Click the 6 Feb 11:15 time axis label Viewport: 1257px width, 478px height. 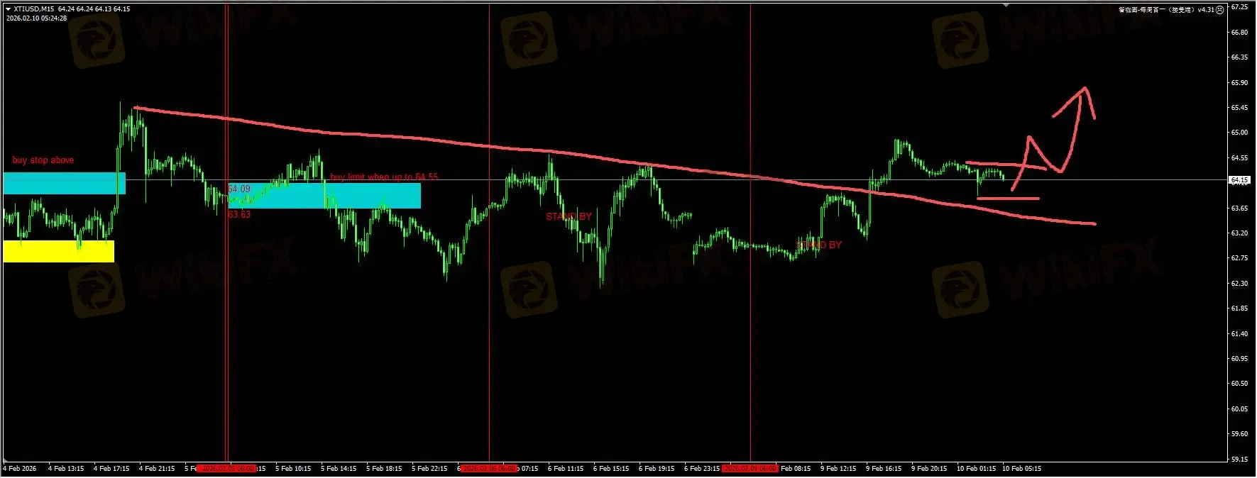click(566, 469)
